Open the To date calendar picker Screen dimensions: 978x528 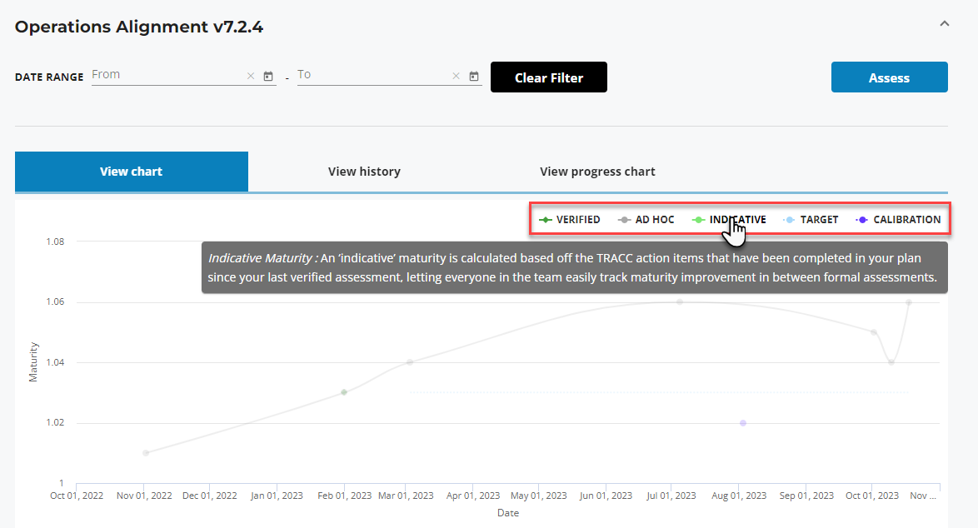(x=474, y=76)
